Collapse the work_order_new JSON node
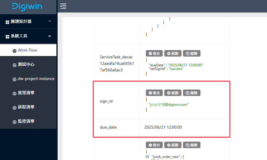Image resolution: width=267 pixels, height=160 pixels. pyautogui.click(x=147, y=156)
